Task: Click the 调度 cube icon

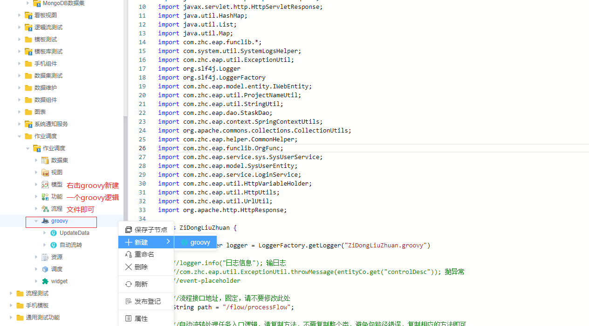Action: tap(45, 269)
